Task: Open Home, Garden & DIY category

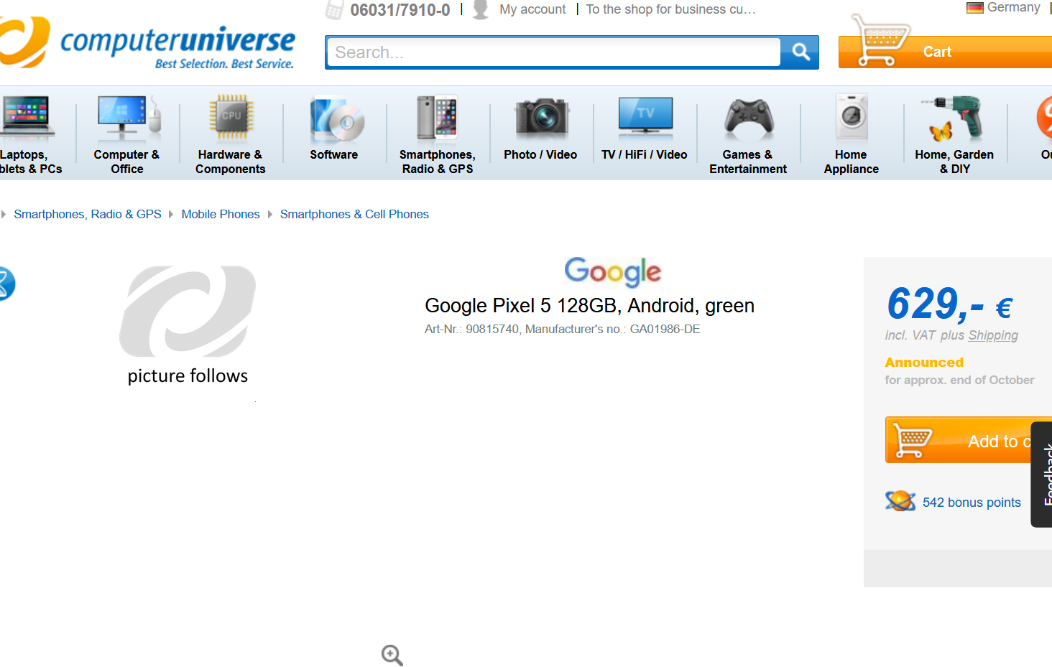Action: click(954, 162)
